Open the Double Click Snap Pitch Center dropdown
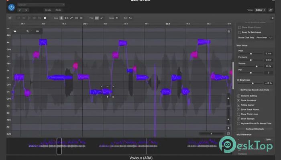281x160 pixels. pos(264,38)
